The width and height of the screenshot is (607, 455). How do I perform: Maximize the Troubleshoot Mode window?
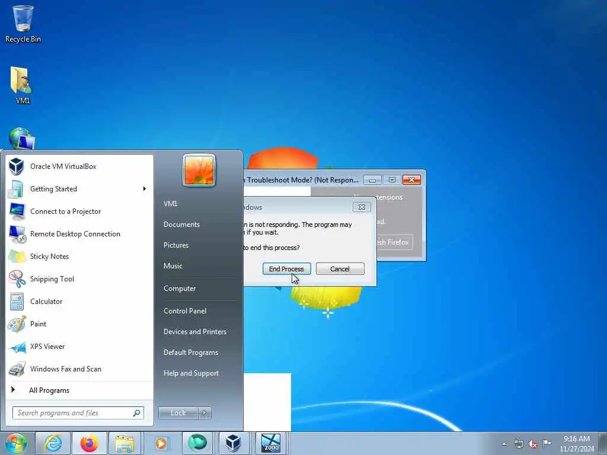click(x=392, y=180)
